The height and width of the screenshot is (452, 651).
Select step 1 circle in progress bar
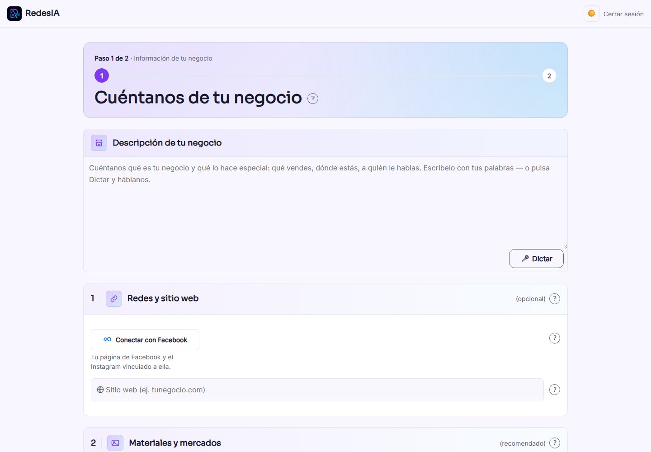click(x=102, y=75)
